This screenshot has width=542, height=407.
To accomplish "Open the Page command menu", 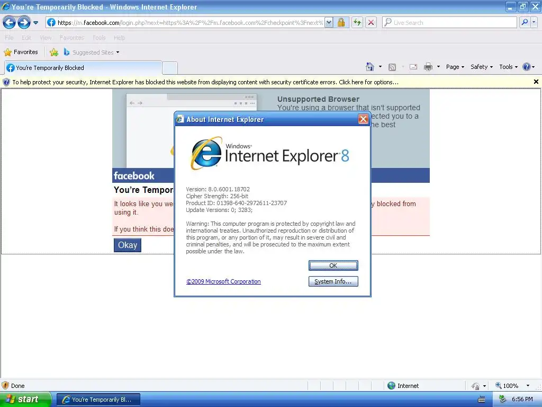I will pyautogui.click(x=455, y=67).
